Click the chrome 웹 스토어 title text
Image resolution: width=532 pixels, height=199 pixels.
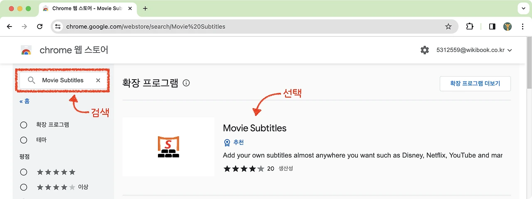pyautogui.click(x=74, y=50)
